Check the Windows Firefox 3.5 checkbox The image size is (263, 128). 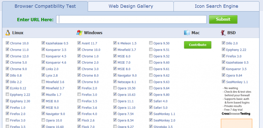click(79, 101)
